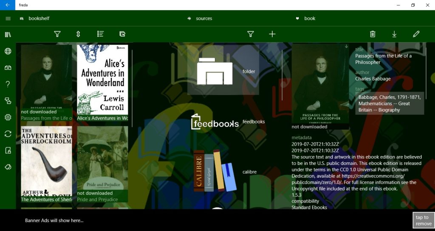The height and width of the screenshot is (231, 435).
Task: Click the Standard Ebooks metadata entry
Action: (x=309, y=207)
